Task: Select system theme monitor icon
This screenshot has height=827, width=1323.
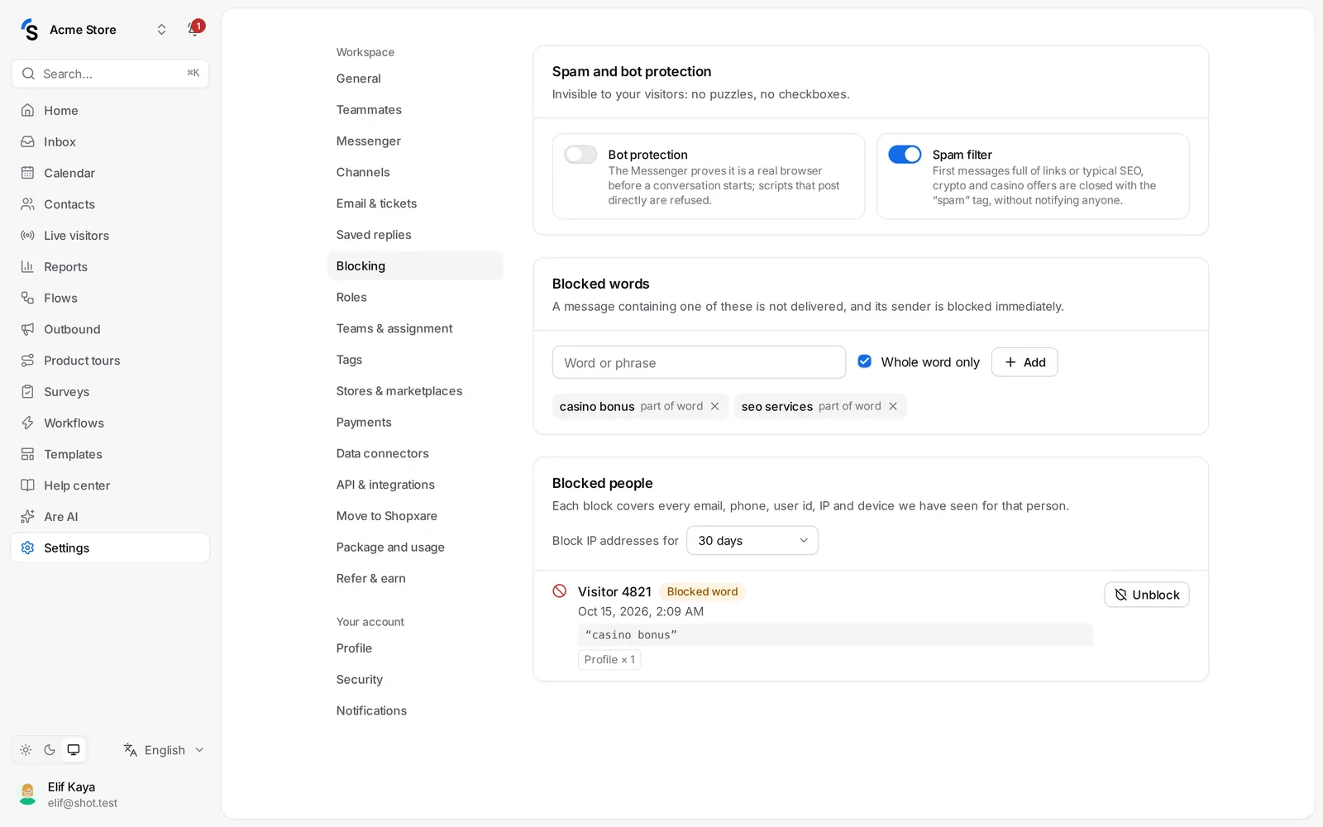Action: (x=74, y=750)
